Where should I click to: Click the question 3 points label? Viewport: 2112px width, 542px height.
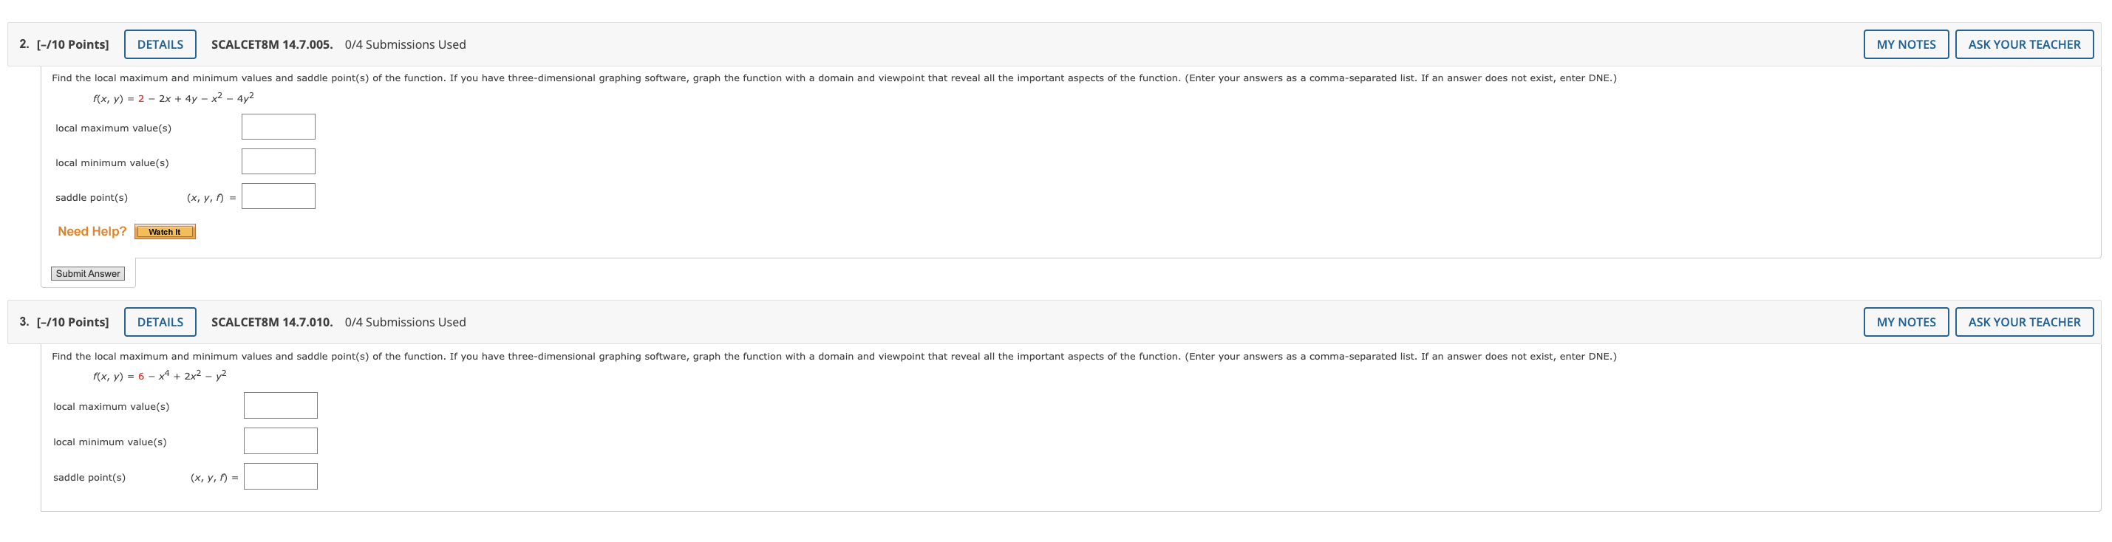tap(72, 322)
